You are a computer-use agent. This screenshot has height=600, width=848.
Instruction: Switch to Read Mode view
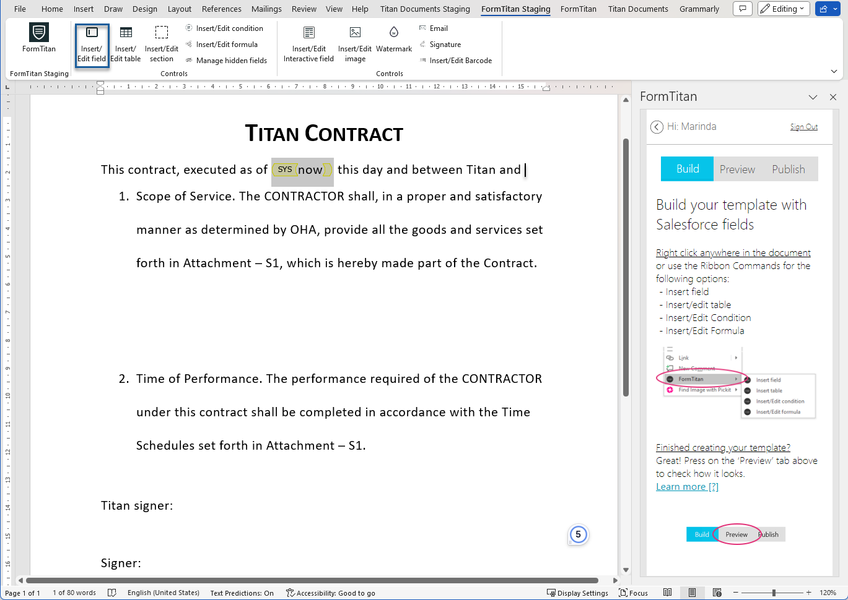(x=667, y=593)
